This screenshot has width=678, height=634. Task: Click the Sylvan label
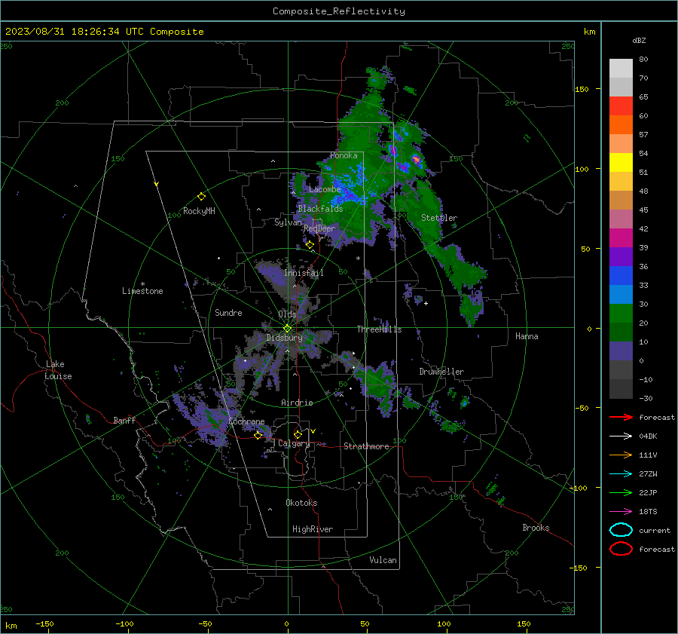point(288,222)
